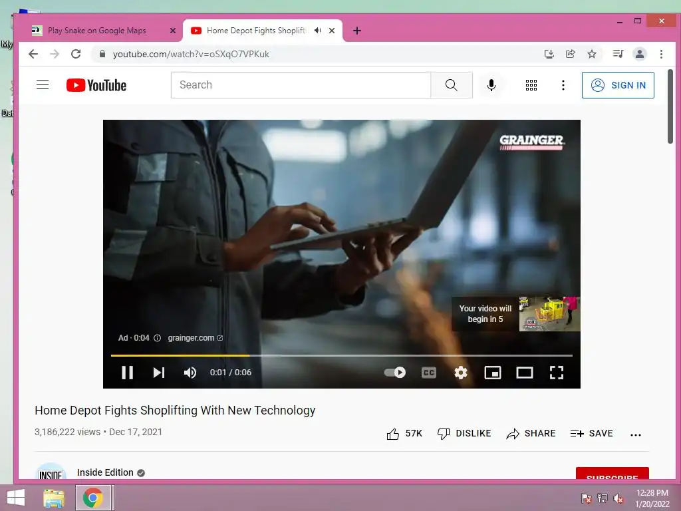
Task: Focus the YouTube Search field
Action: click(301, 85)
